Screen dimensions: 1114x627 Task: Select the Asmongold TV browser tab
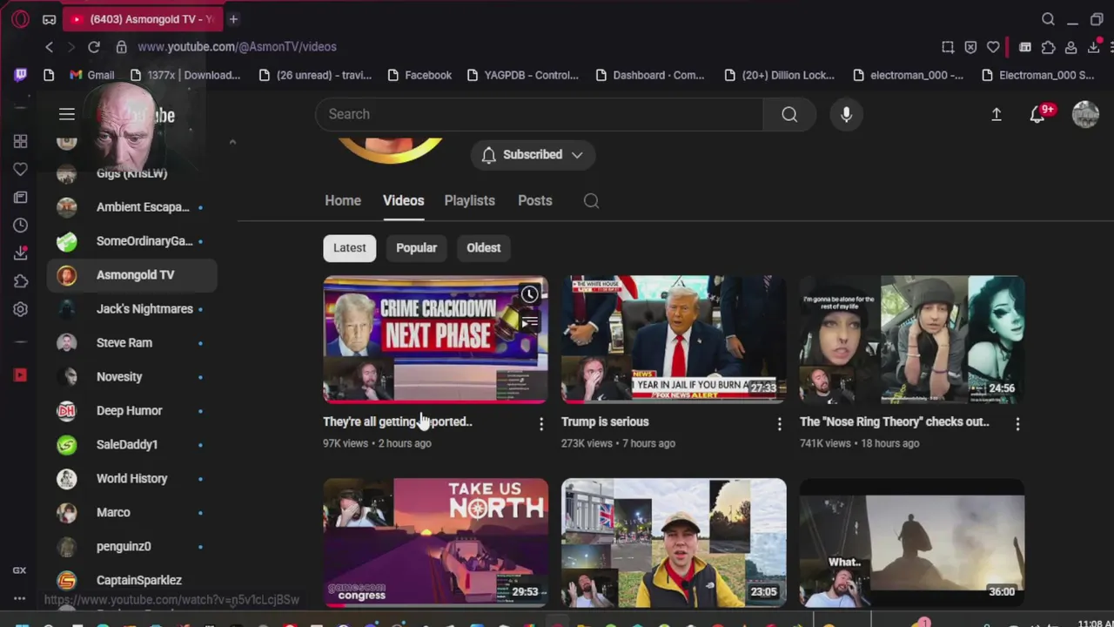tap(144, 19)
